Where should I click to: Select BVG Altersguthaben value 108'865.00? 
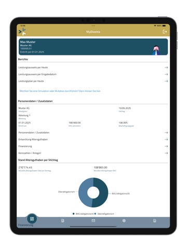pyautogui.click(x=100, y=168)
